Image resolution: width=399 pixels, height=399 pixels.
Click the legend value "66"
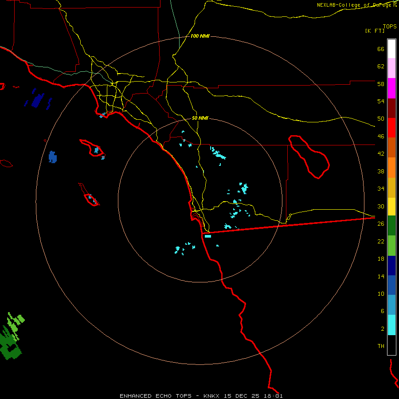[381, 49]
